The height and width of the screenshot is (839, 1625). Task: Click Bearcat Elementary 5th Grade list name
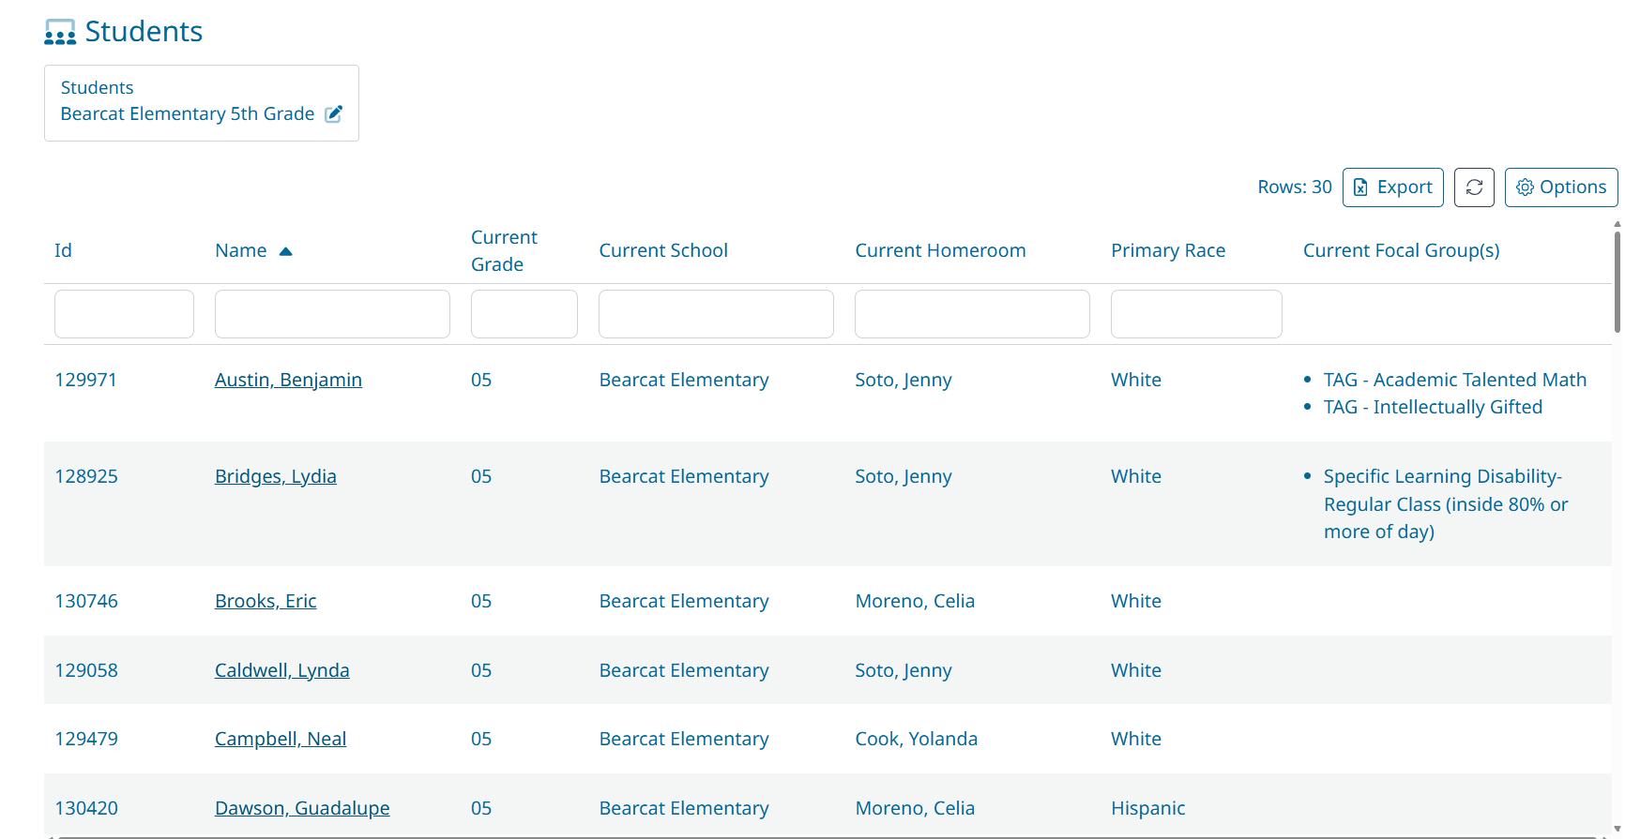click(187, 114)
